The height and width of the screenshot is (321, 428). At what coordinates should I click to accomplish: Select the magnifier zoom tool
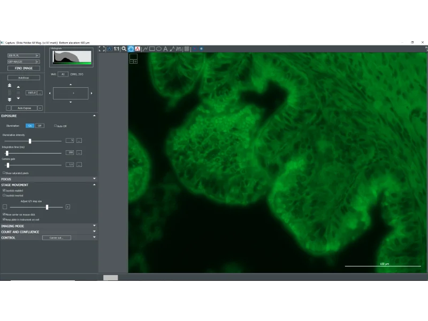124,49
